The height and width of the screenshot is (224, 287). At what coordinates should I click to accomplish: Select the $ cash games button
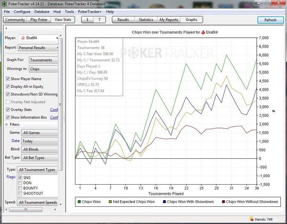click(x=87, y=20)
